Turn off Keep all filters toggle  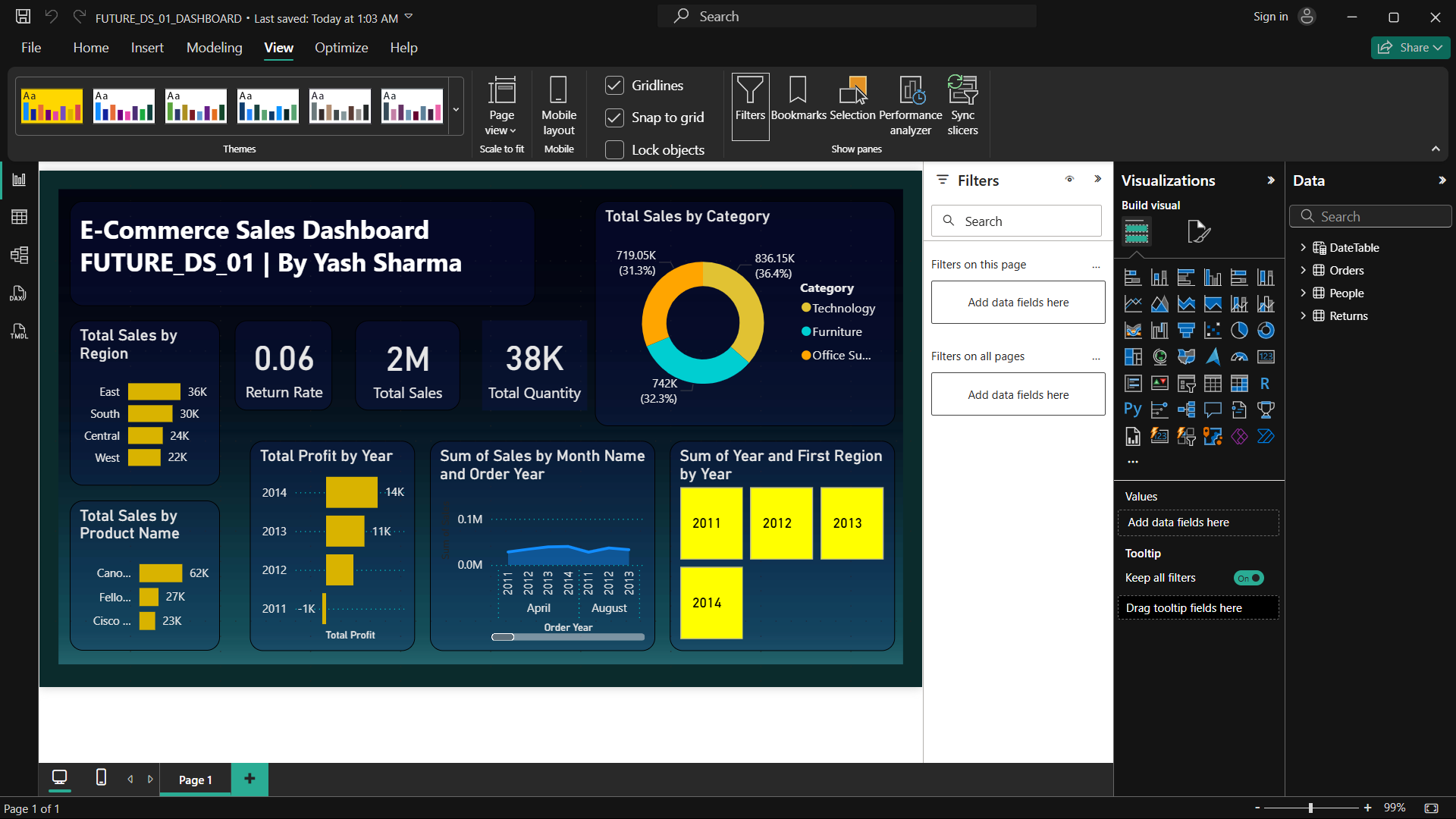click(x=1248, y=578)
